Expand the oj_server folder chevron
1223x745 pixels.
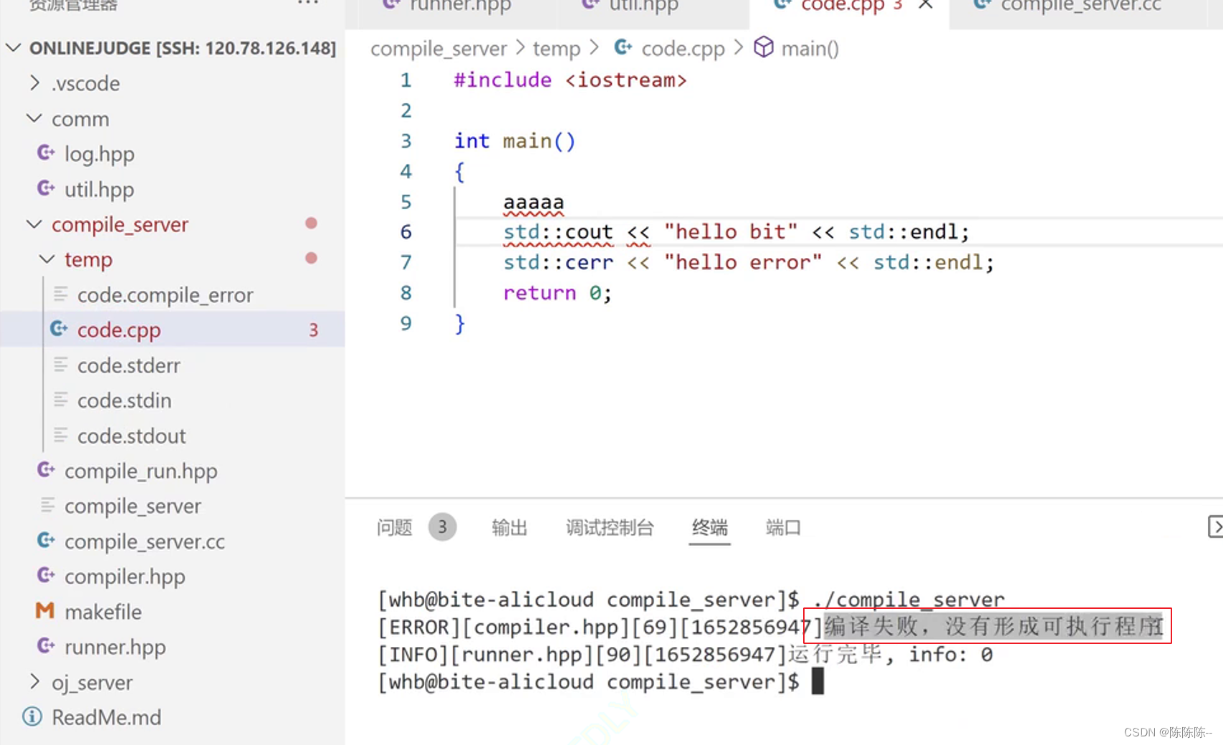[x=34, y=682]
